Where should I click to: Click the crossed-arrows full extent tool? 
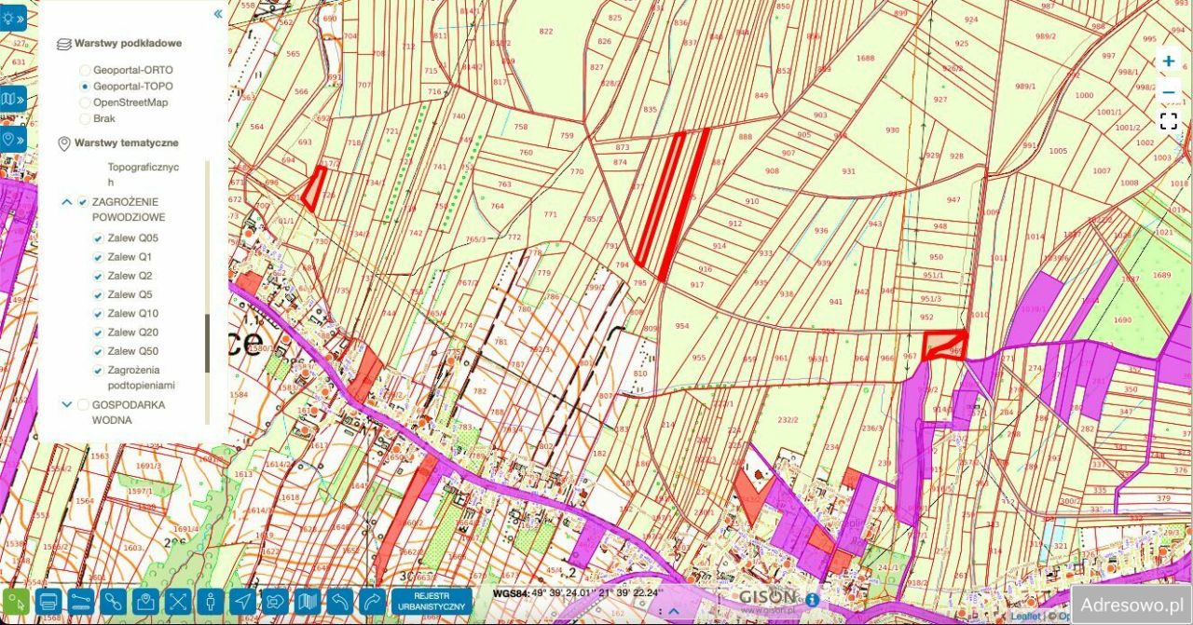[179, 603]
